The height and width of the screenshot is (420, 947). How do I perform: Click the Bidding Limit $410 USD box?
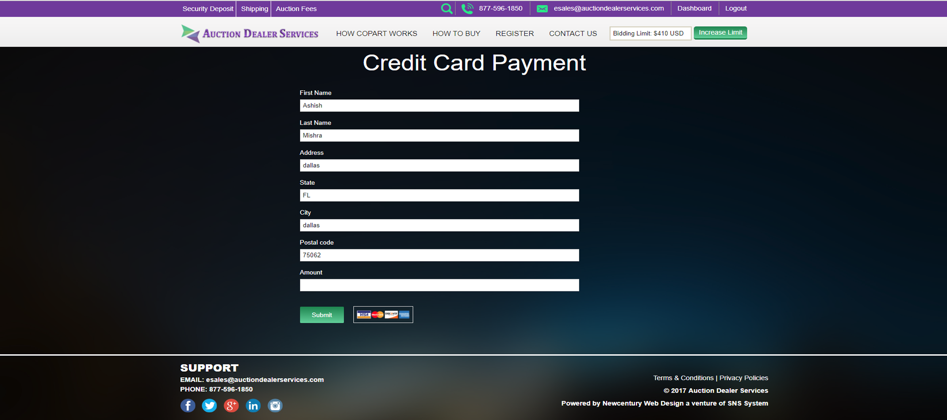[650, 33]
